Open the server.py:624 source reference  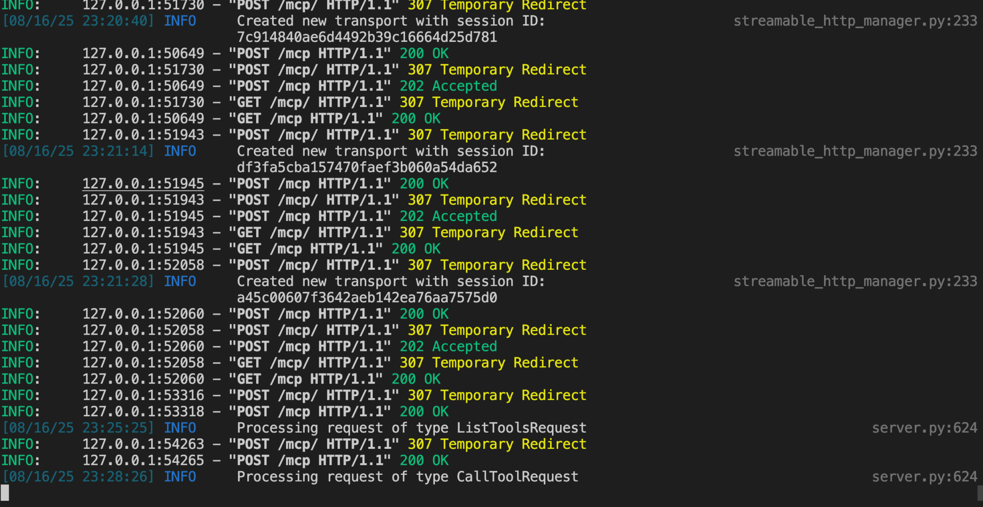(x=925, y=428)
